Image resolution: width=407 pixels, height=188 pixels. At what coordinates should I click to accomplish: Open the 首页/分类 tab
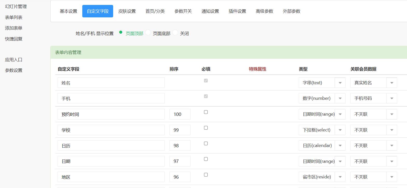[155, 11]
